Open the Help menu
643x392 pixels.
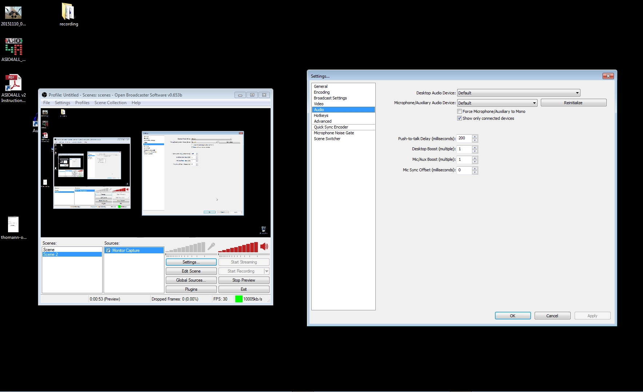(x=136, y=103)
